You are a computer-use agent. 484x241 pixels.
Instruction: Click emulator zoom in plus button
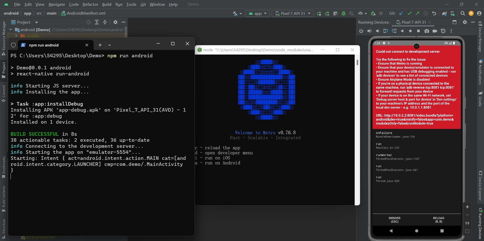(467, 207)
